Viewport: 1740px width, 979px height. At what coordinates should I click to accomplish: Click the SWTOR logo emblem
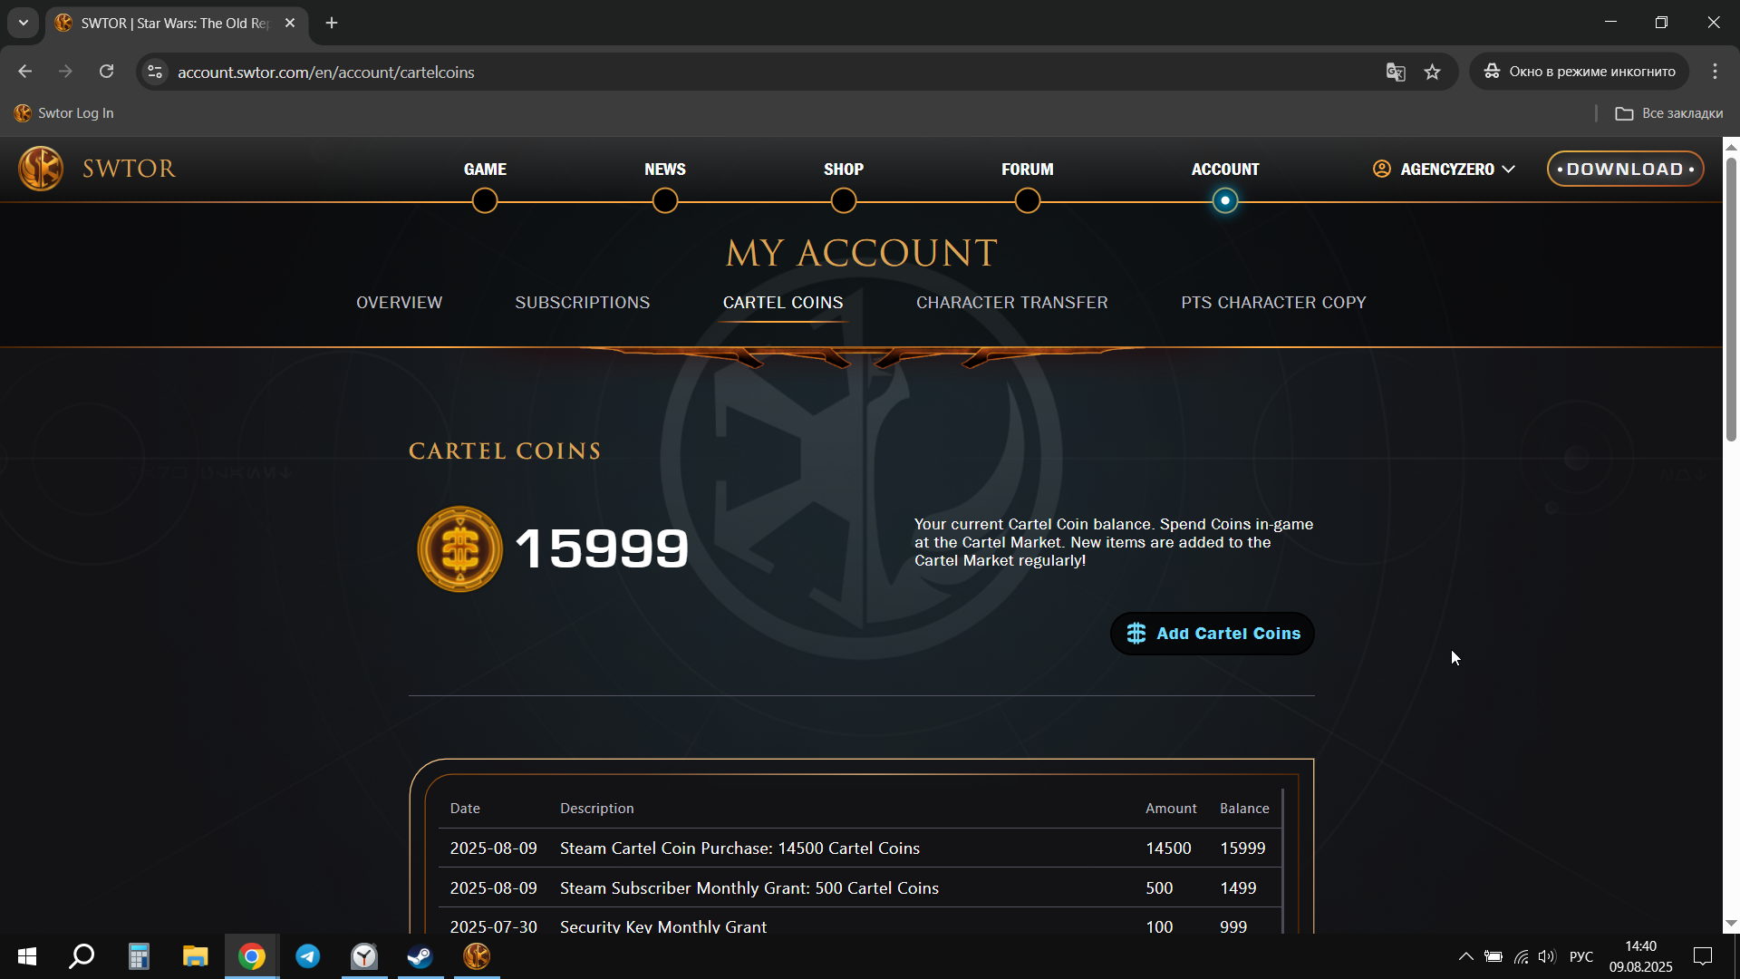41,169
